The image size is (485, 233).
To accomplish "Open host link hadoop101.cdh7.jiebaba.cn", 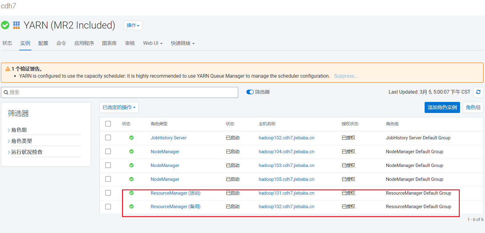I will click(287, 193).
